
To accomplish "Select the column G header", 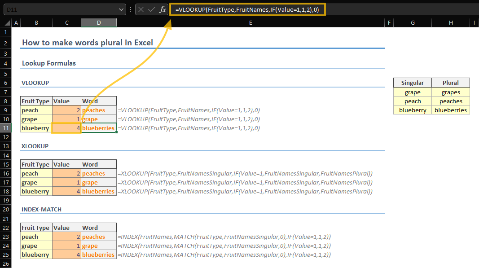I will [x=412, y=23].
